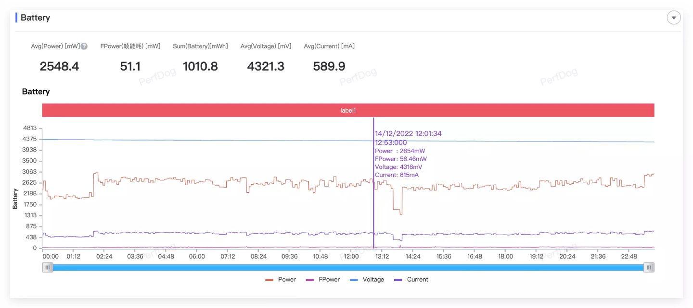Click the Sum(Battery)[mWh] label
The image size is (693, 308).
point(200,46)
